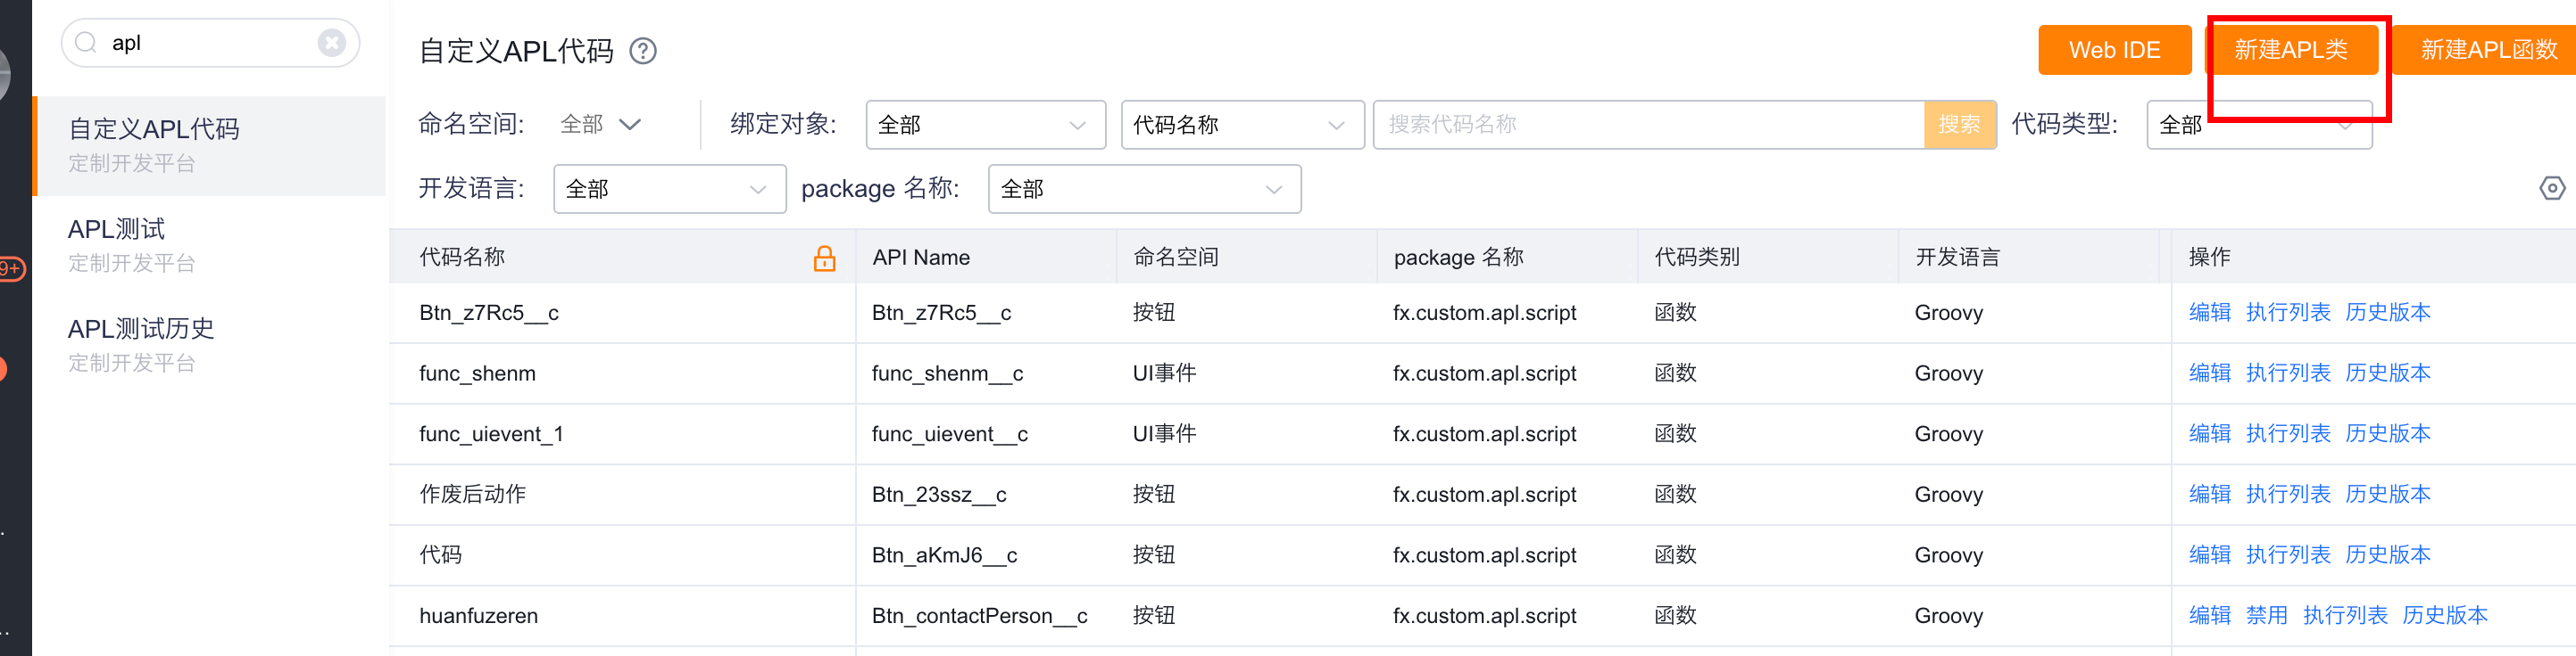The height and width of the screenshot is (656, 2576).
Task: Click the help question mark icon beside the title
Action: pyautogui.click(x=643, y=51)
